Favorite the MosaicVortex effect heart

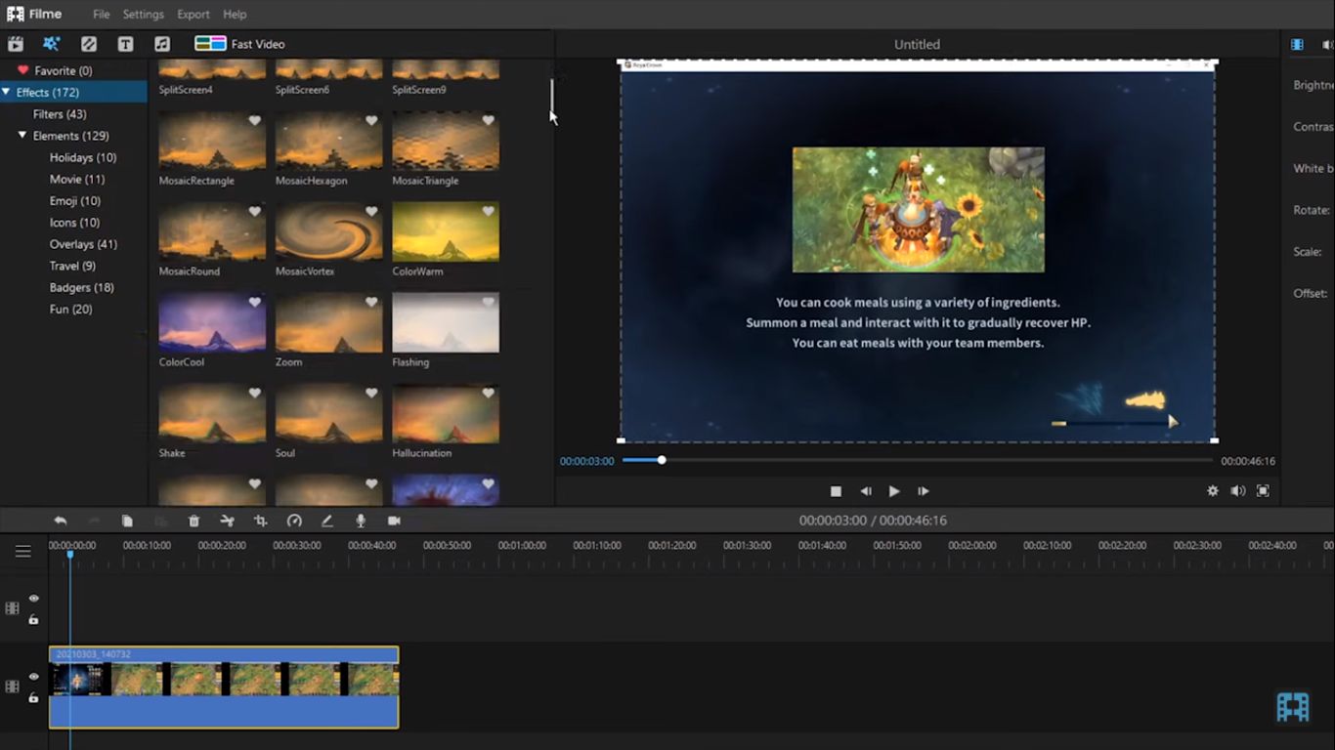(371, 211)
